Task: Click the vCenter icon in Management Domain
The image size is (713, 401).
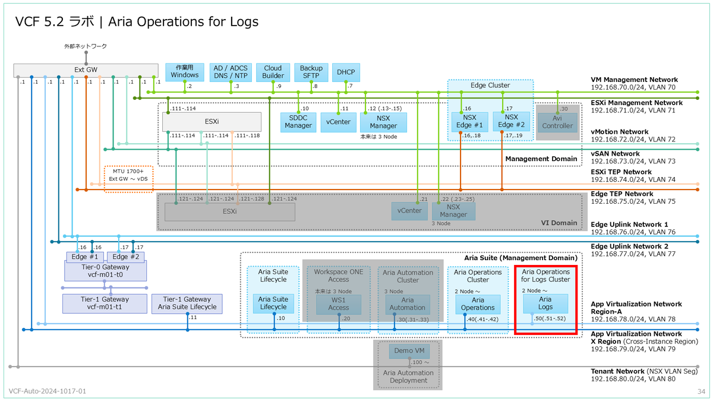Action: click(x=338, y=122)
